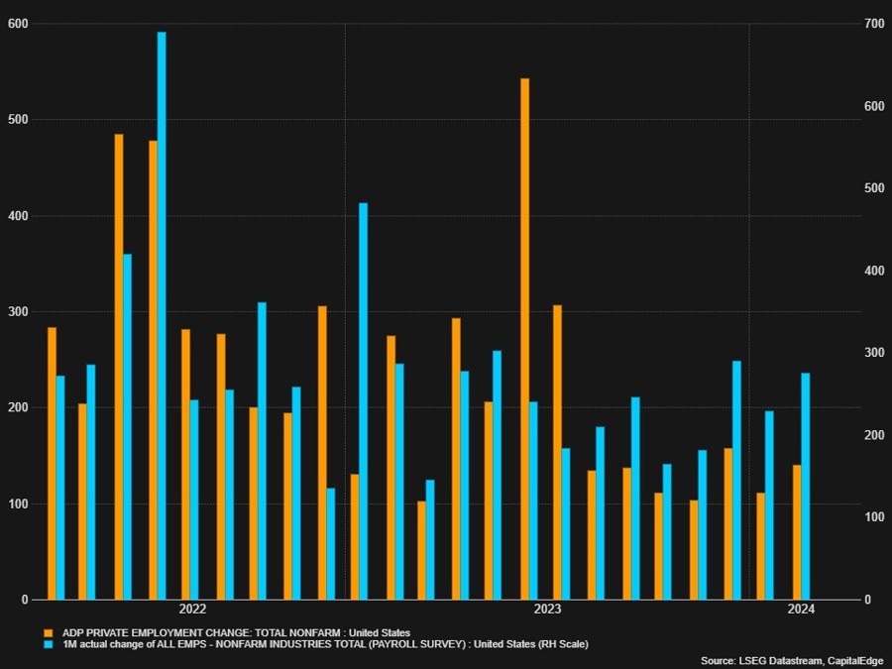
Task: Click the orange ADP legend square marker
Action: (x=47, y=630)
